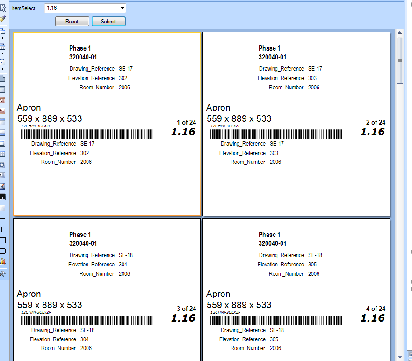The width and height of the screenshot is (412, 361).
Task: Click 'Phase 1' on label 3 of 24
Action: (80, 235)
